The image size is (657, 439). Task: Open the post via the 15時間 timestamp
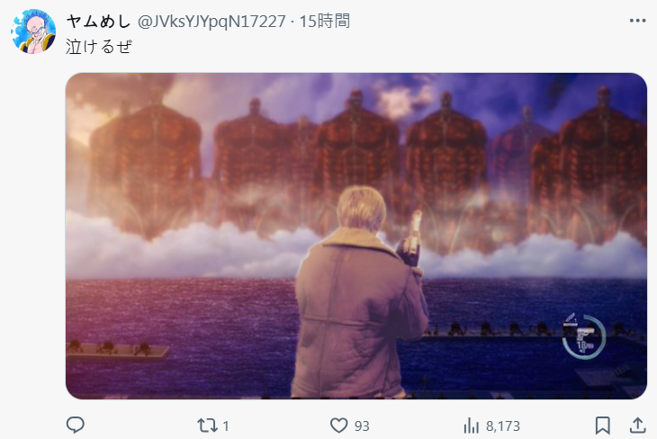tap(325, 21)
